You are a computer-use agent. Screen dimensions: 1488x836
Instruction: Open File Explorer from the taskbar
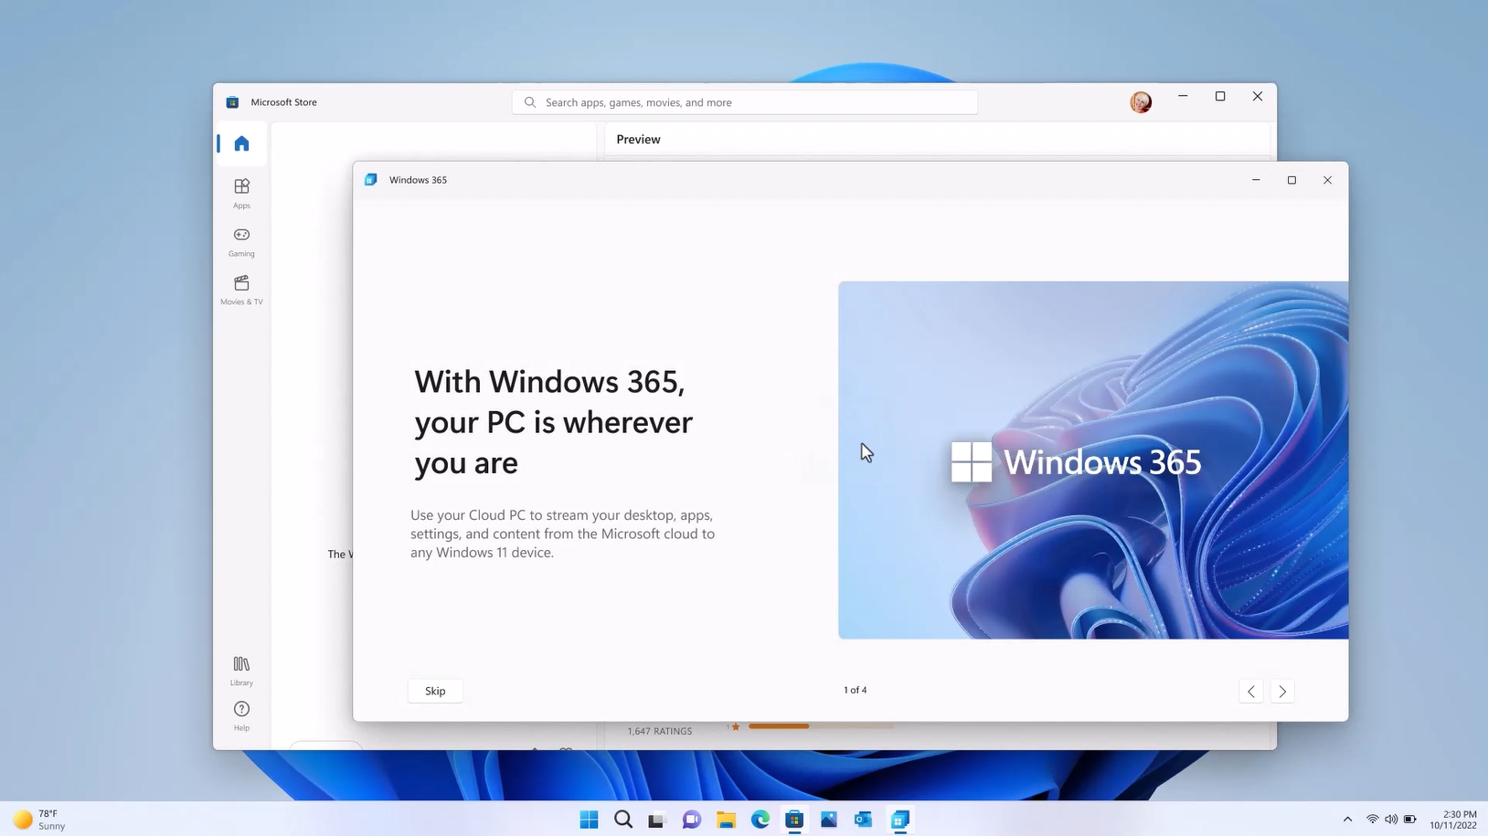(x=726, y=820)
